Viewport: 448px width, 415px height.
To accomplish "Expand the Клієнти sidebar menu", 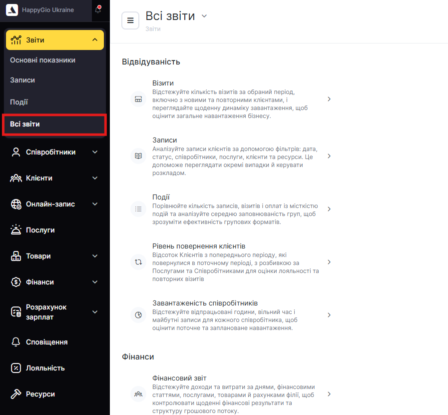I will [x=95, y=178].
